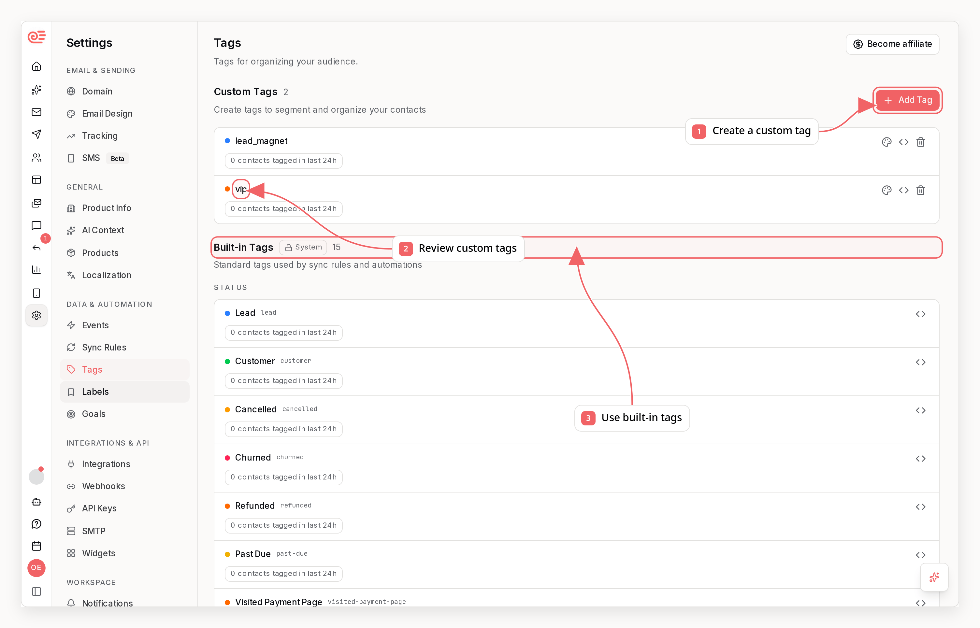Screen dimensions: 980x628
Task: Click the System lock badge
Action: pyautogui.click(x=303, y=247)
